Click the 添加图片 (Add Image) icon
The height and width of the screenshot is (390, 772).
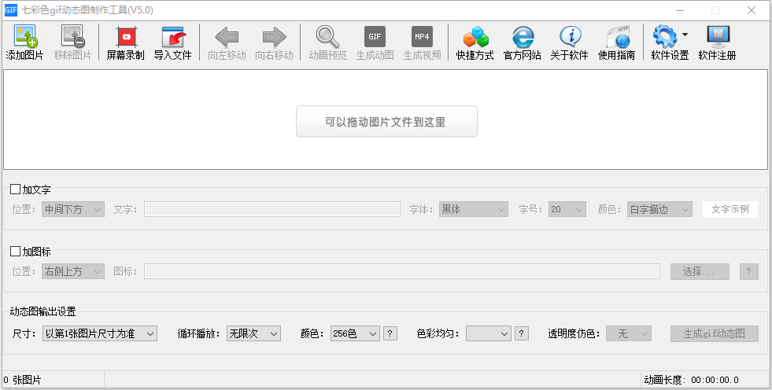25,37
